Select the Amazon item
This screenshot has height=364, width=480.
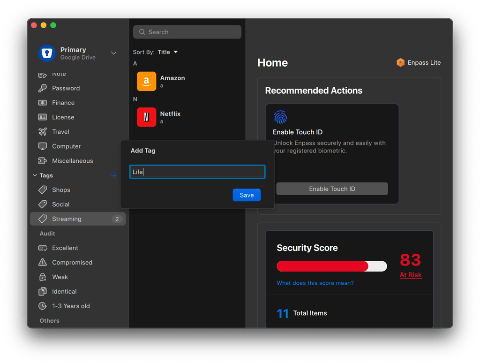click(187, 81)
